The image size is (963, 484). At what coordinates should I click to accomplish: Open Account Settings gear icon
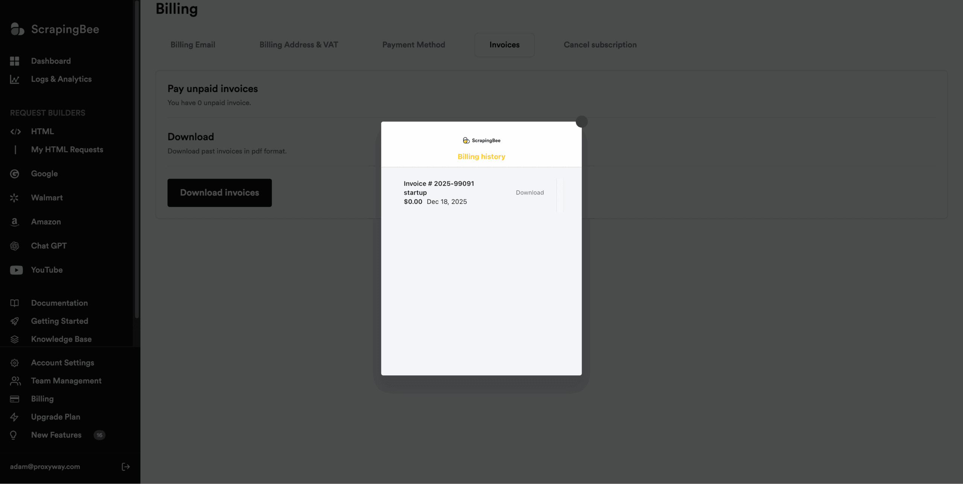click(15, 363)
